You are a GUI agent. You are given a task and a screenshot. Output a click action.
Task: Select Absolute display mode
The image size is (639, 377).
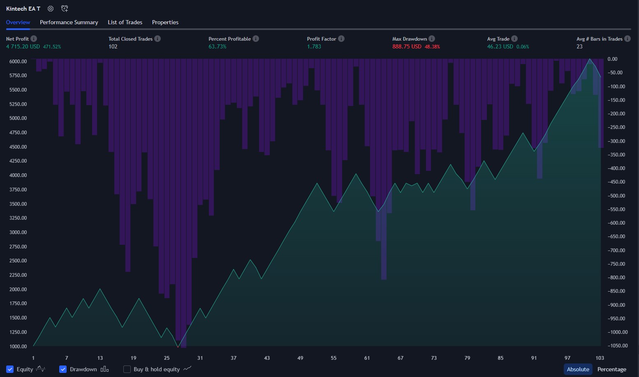(578, 369)
